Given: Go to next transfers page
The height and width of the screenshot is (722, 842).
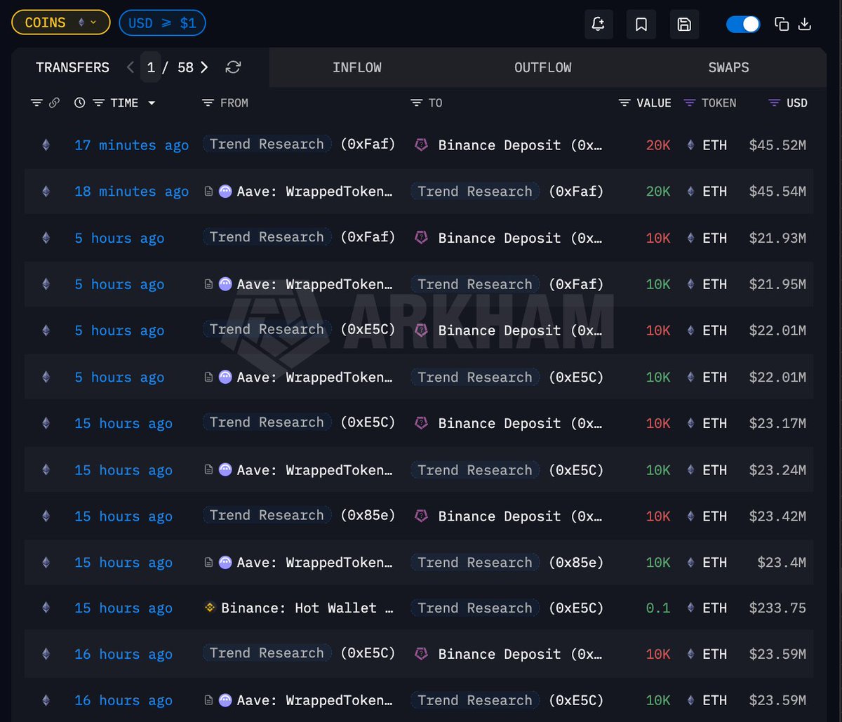Looking at the screenshot, I should pyautogui.click(x=204, y=67).
